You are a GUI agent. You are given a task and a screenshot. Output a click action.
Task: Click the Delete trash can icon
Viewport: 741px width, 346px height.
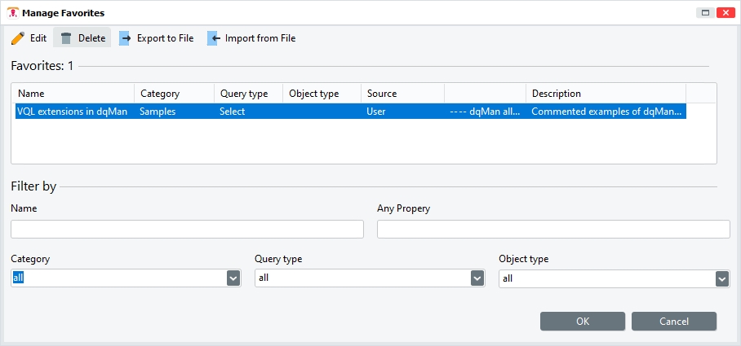coord(66,38)
